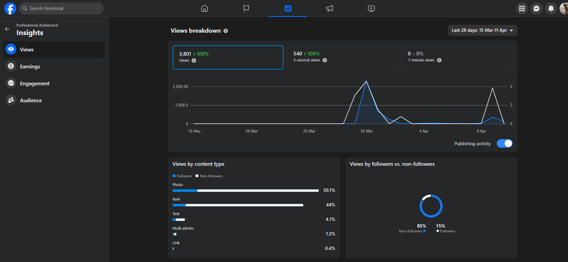Screen dimensions: 568x262
Task: Click the Facebook logo
Action: pyautogui.click(x=10, y=8)
